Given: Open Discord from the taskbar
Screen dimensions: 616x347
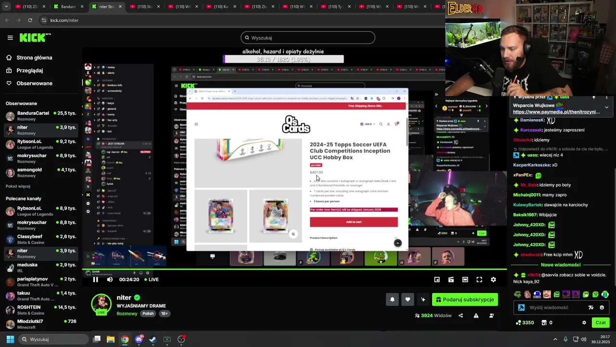Looking at the screenshot, I should tap(139, 339).
